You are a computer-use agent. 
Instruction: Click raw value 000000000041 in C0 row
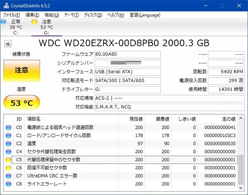pos(220,127)
